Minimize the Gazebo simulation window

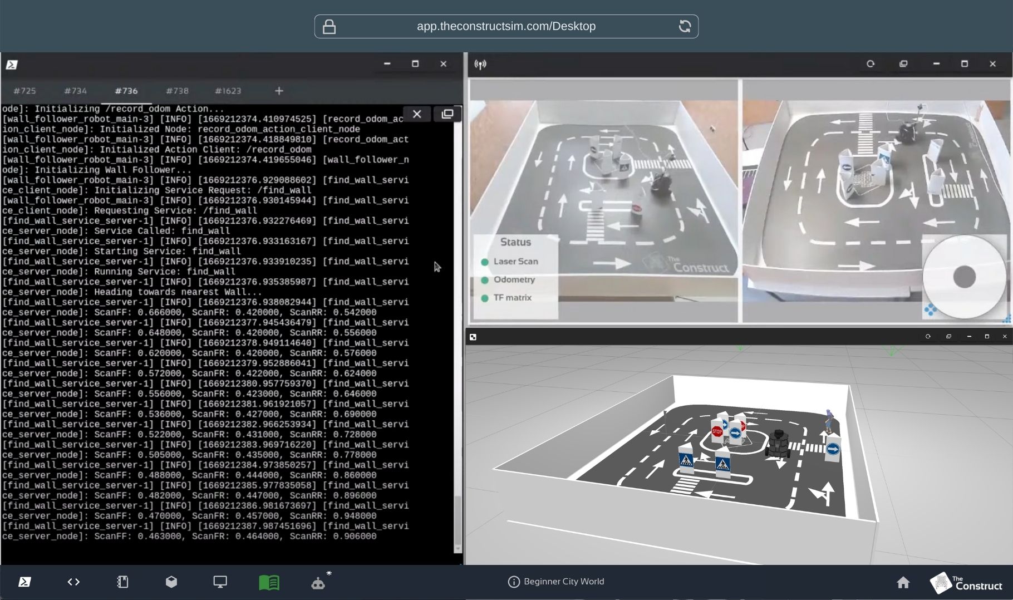tap(969, 337)
